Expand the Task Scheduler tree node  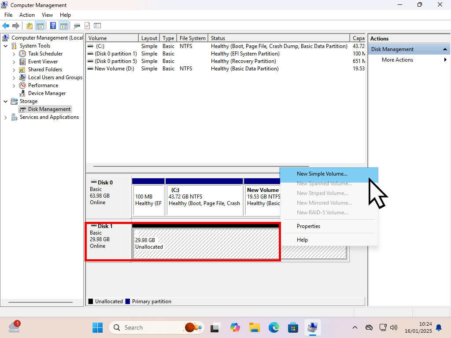tap(14, 54)
